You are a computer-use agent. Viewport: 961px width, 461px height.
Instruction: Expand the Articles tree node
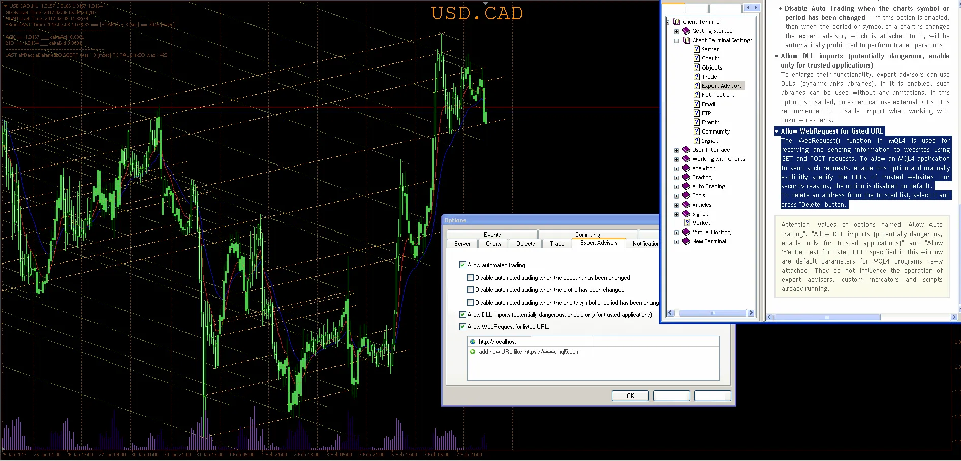(x=676, y=205)
